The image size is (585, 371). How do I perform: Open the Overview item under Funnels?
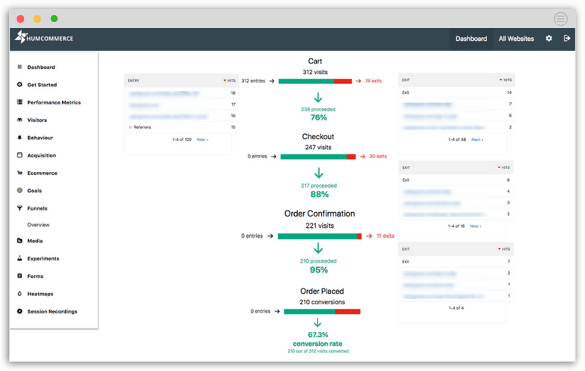(39, 225)
